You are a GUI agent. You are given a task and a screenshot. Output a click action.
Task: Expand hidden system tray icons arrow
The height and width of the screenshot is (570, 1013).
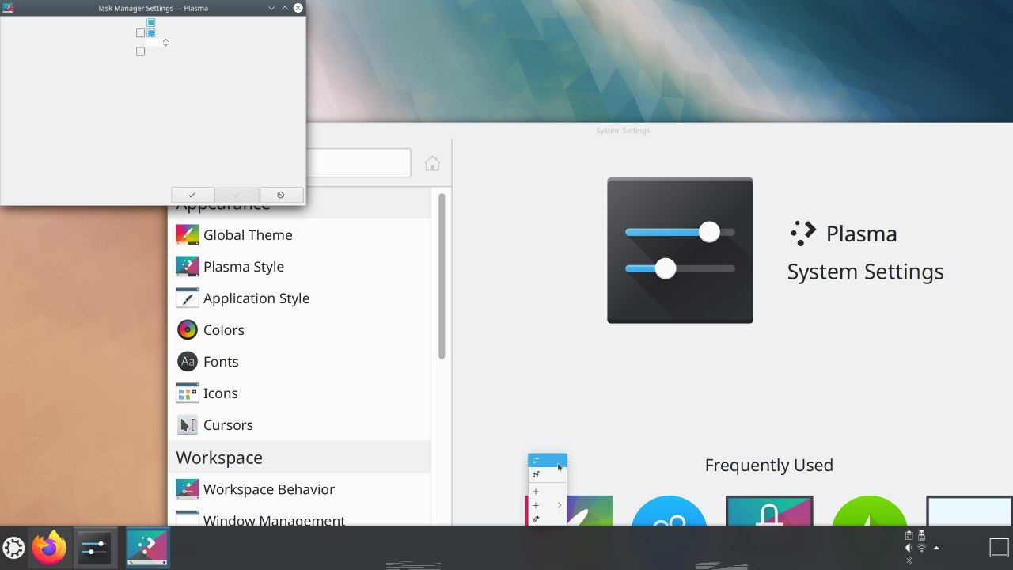pyautogui.click(x=937, y=548)
